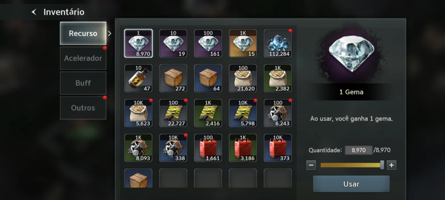
Task: Open the Buff tab
Action: click(x=83, y=83)
